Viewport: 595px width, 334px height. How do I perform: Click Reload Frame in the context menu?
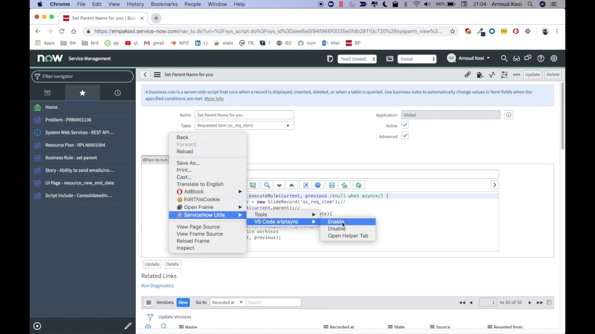tap(193, 241)
